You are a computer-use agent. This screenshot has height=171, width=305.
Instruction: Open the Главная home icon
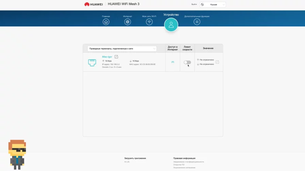tap(106, 22)
